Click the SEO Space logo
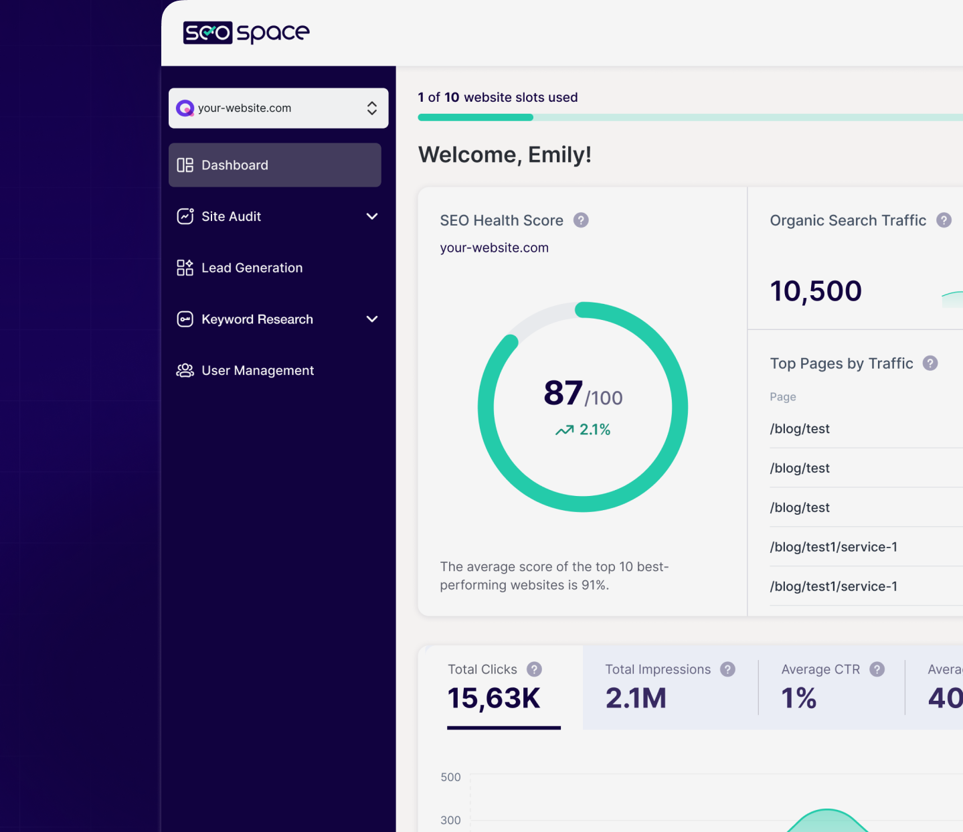This screenshot has height=832, width=963. pos(246,32)
